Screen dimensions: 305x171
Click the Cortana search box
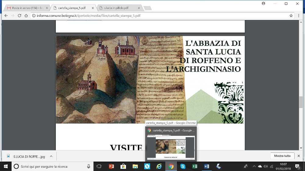[x=52, y=166]
